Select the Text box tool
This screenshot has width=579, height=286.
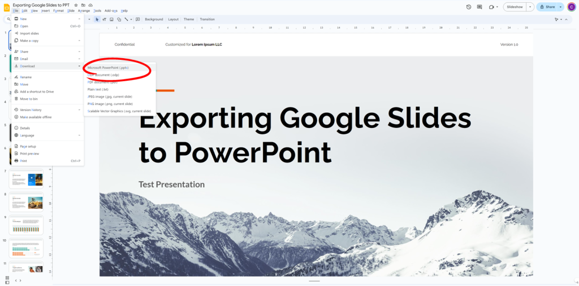click(105, 19)
